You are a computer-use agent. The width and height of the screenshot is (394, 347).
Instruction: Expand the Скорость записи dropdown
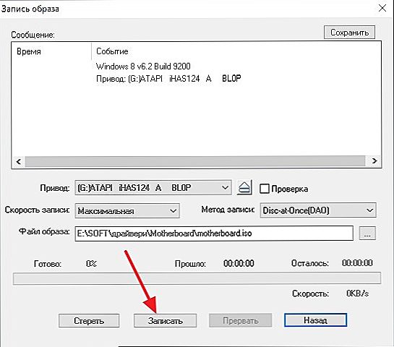[x=127, y=210]
